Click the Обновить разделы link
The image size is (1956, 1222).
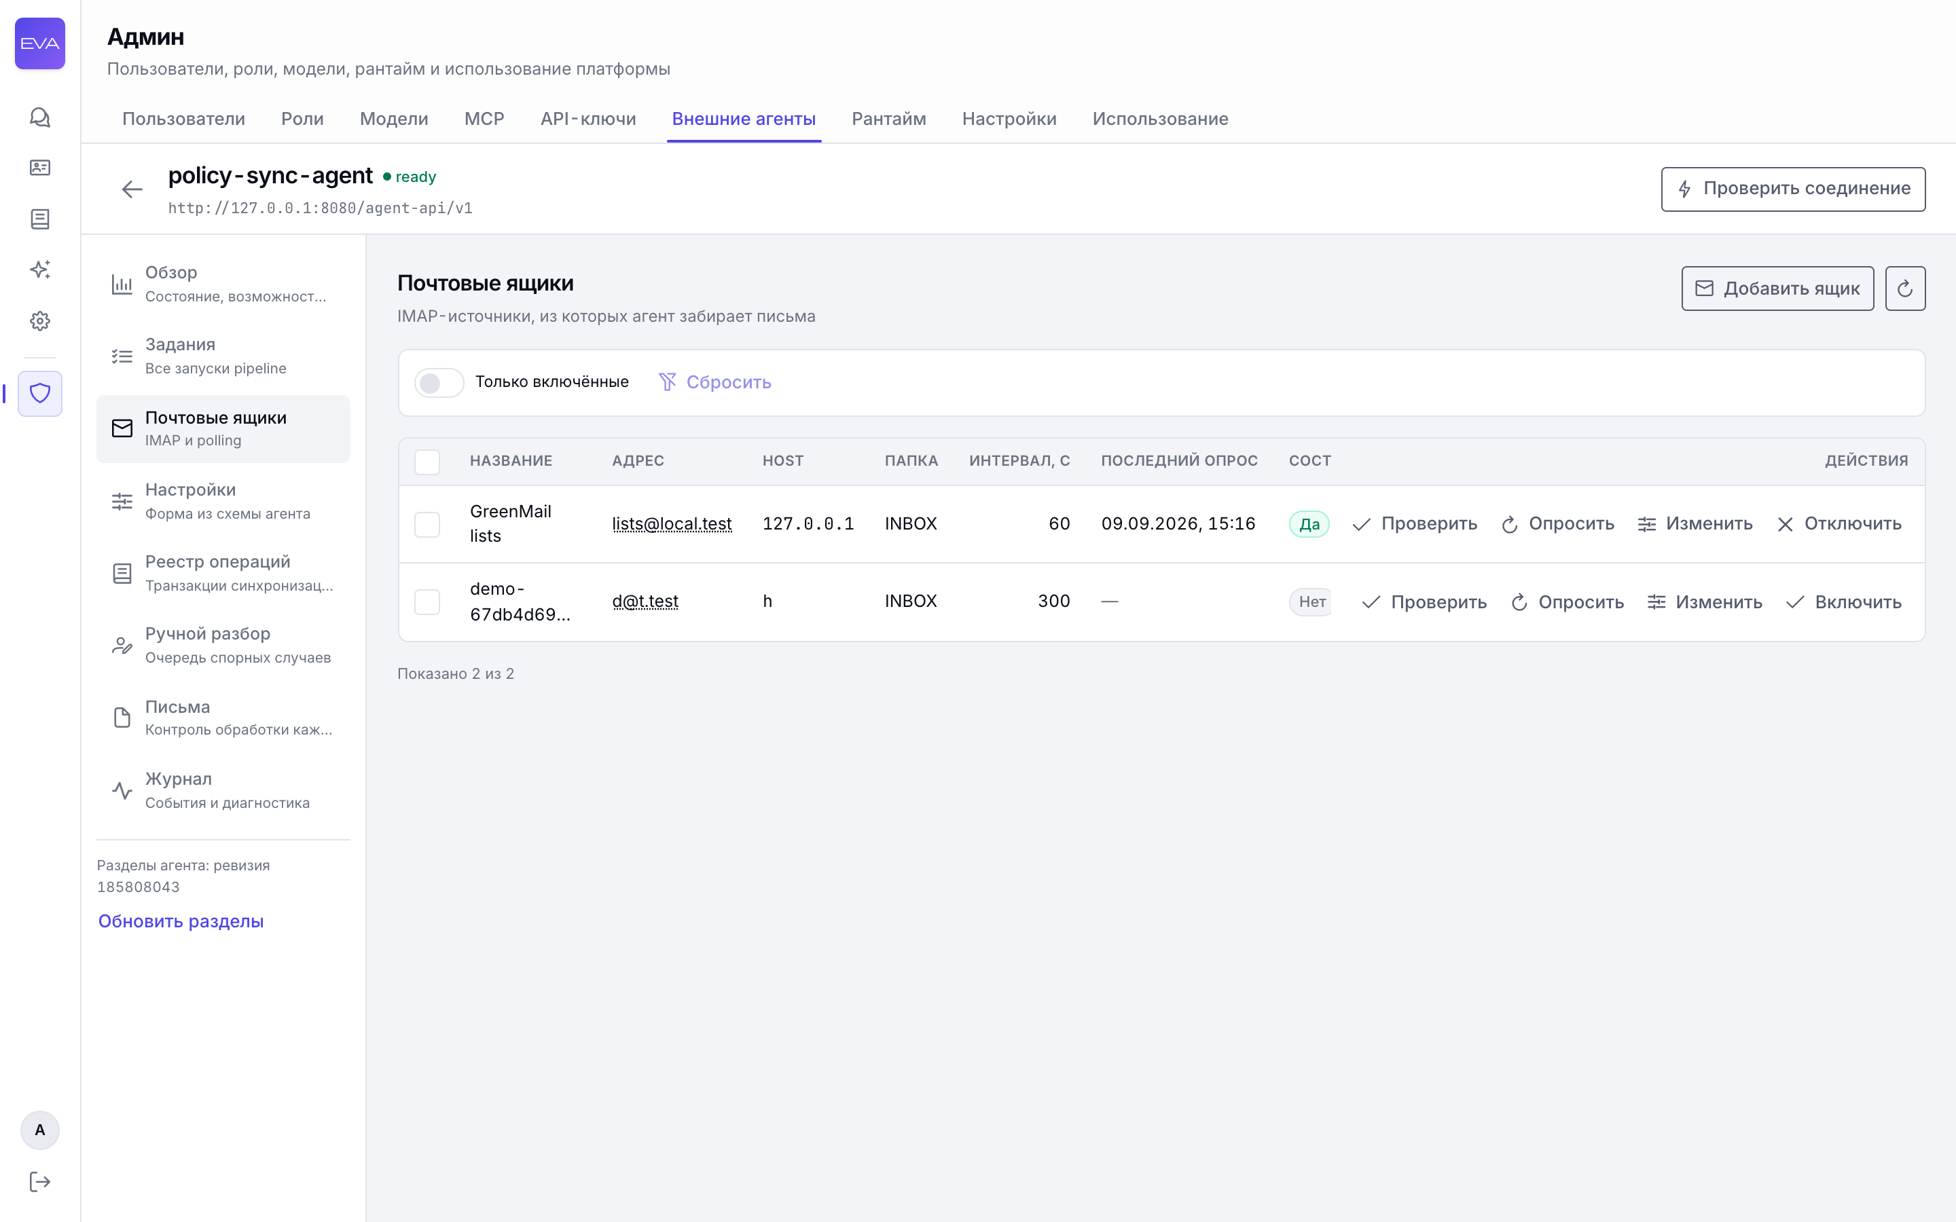[181, 921]
